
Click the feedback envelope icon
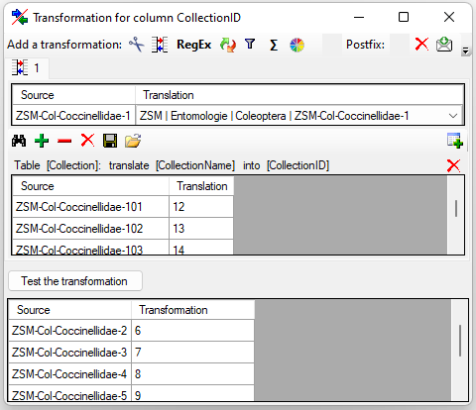click(x=444, y=45)
